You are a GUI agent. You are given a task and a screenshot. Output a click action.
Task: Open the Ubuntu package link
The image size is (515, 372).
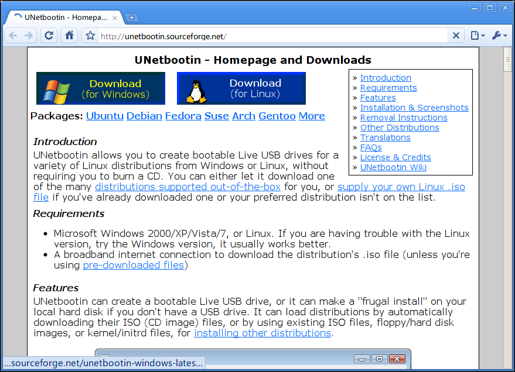click(x=105, y=116)
